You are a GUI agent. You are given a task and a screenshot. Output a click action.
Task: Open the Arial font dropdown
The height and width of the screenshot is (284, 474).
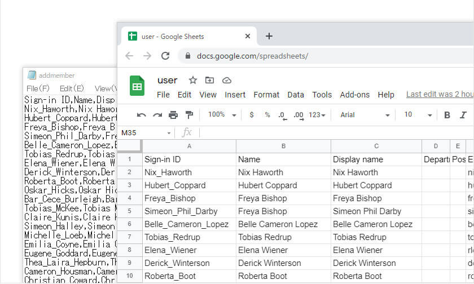365,115
